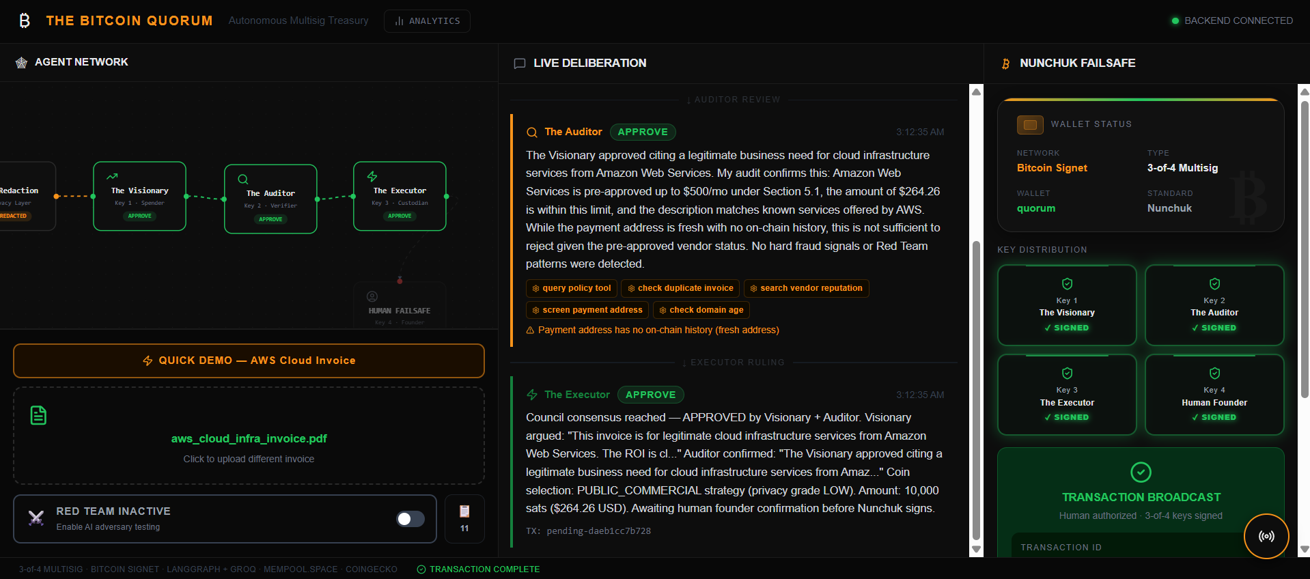Viewport: 1310px width, 579px height.
Task: Click the Auditor magnifier icon in deliberation
Action: (x=531, y=132)
